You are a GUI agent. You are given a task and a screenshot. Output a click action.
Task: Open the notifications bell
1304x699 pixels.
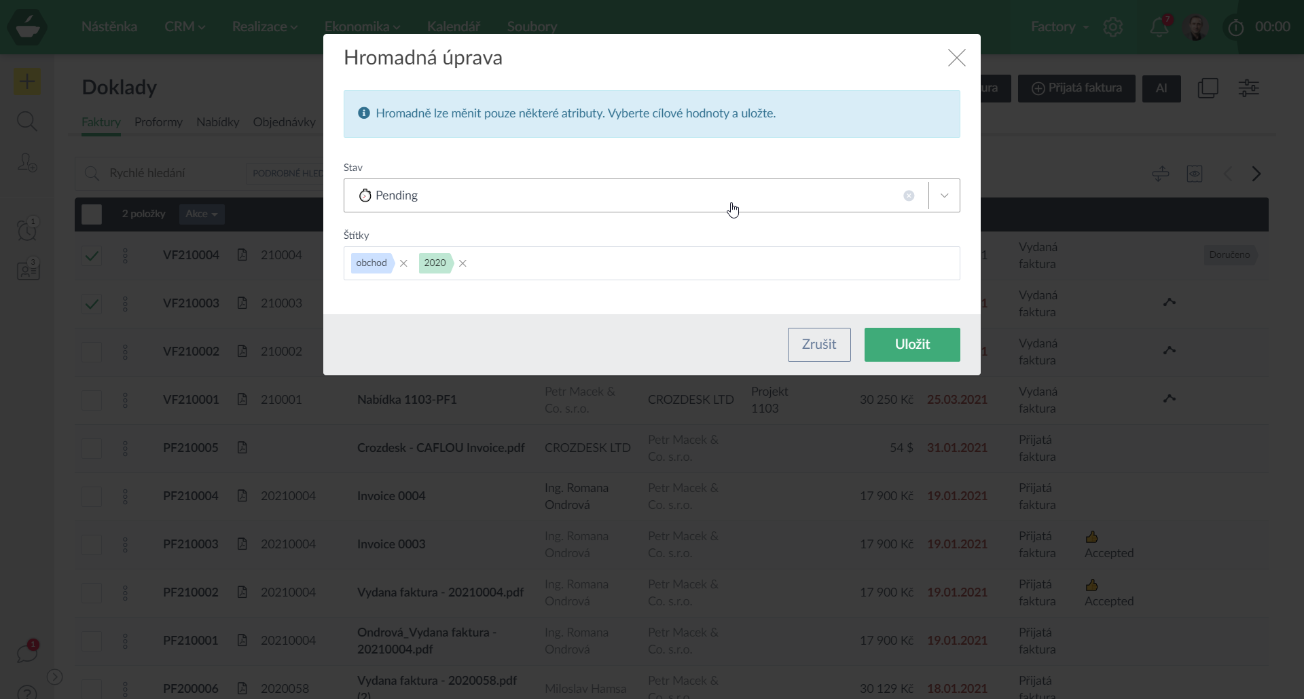pos(1159,27)
